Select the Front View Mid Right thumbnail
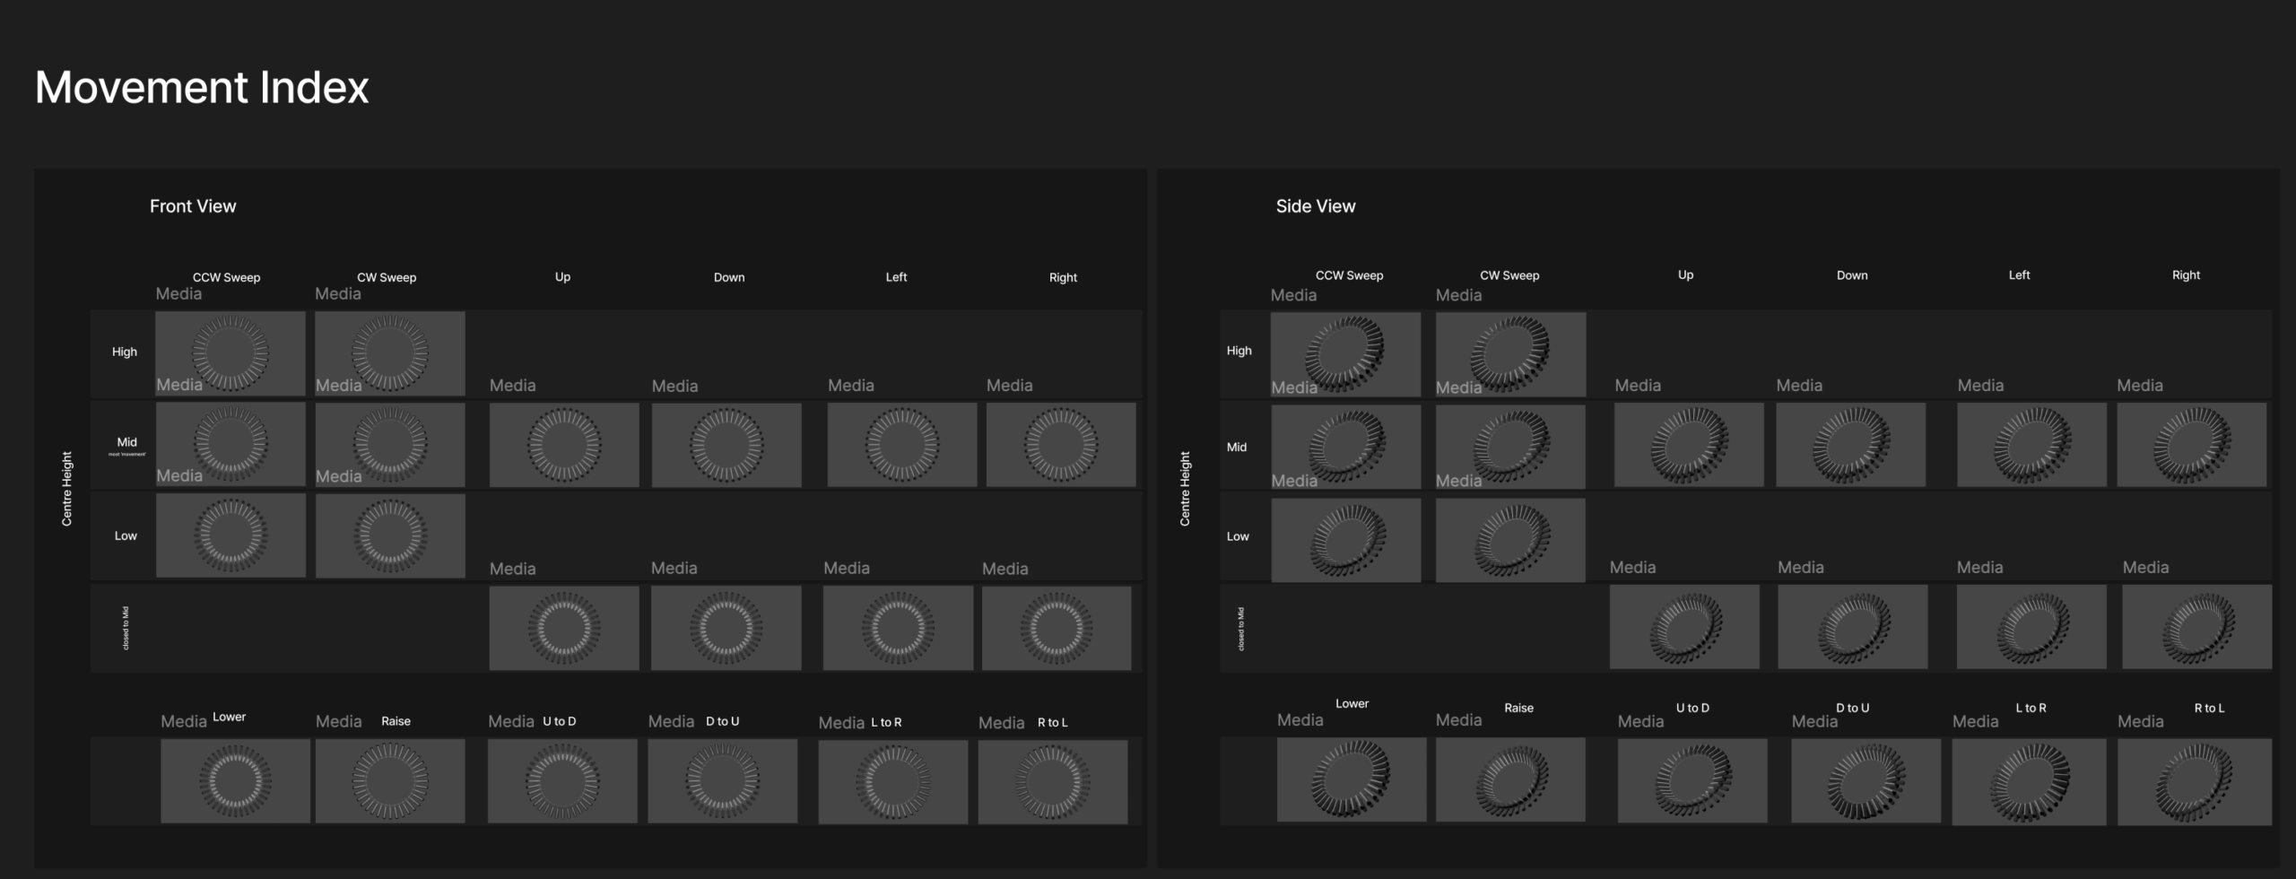 click(x=1060, y=445)
